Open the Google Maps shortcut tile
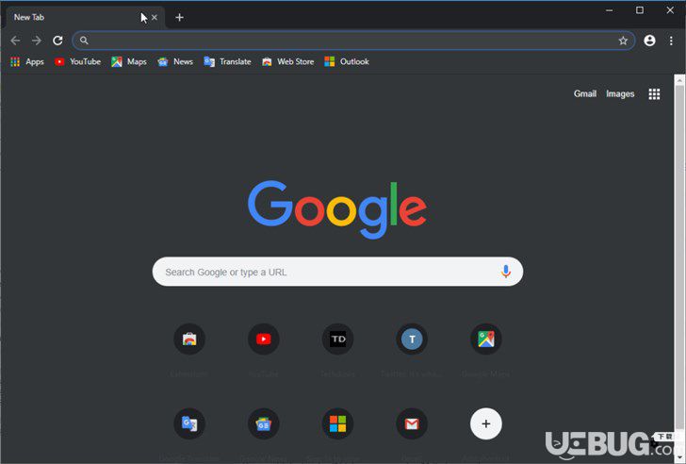This screenshot has width=686, height=464. [486, 340]
